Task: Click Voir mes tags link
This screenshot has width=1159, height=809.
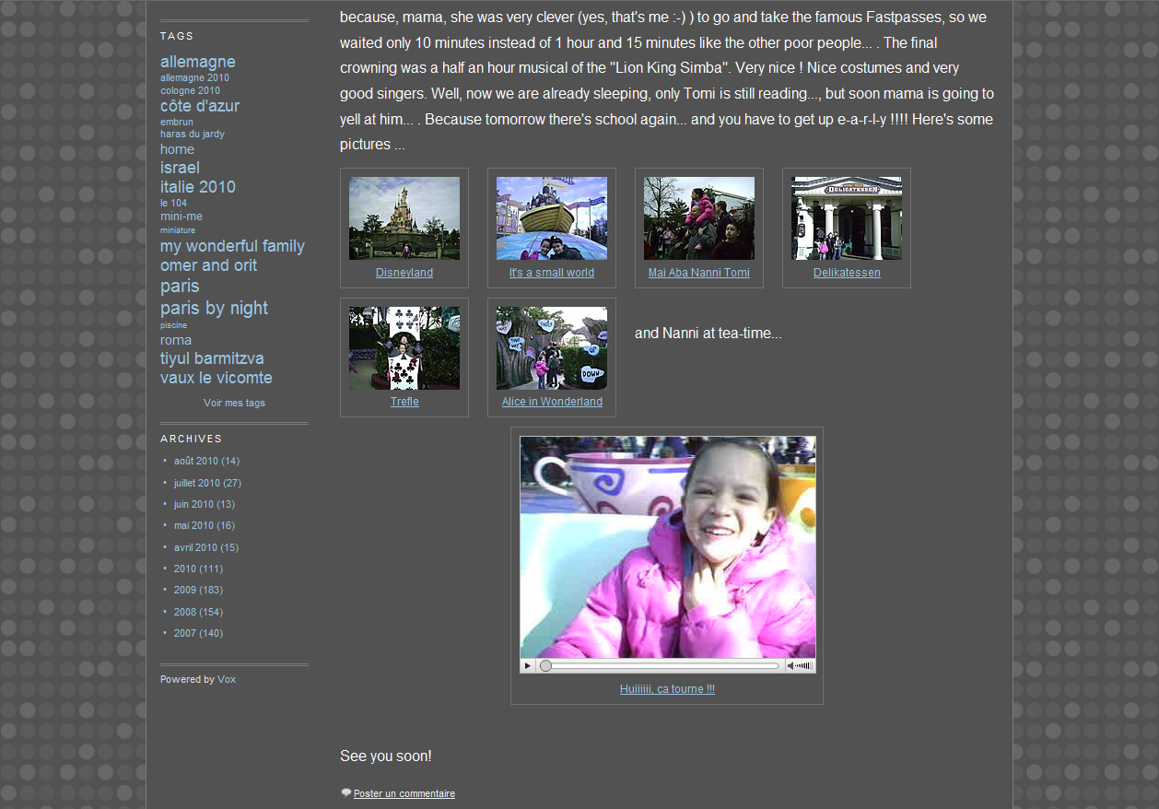Action: [234, 403]
